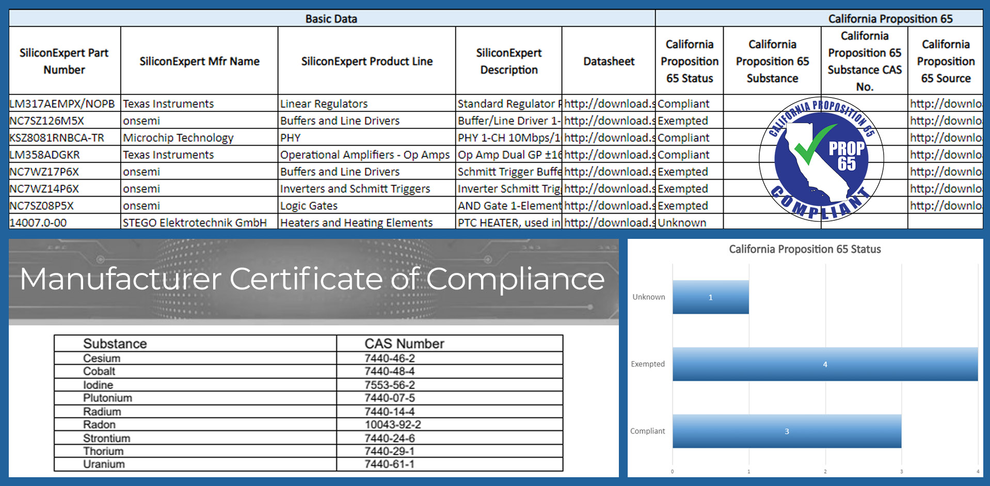Screen dimensions: 990x486
Task: Select part number KSZ8081RNBCA-TR cell
Action: [x=65, y=137]
